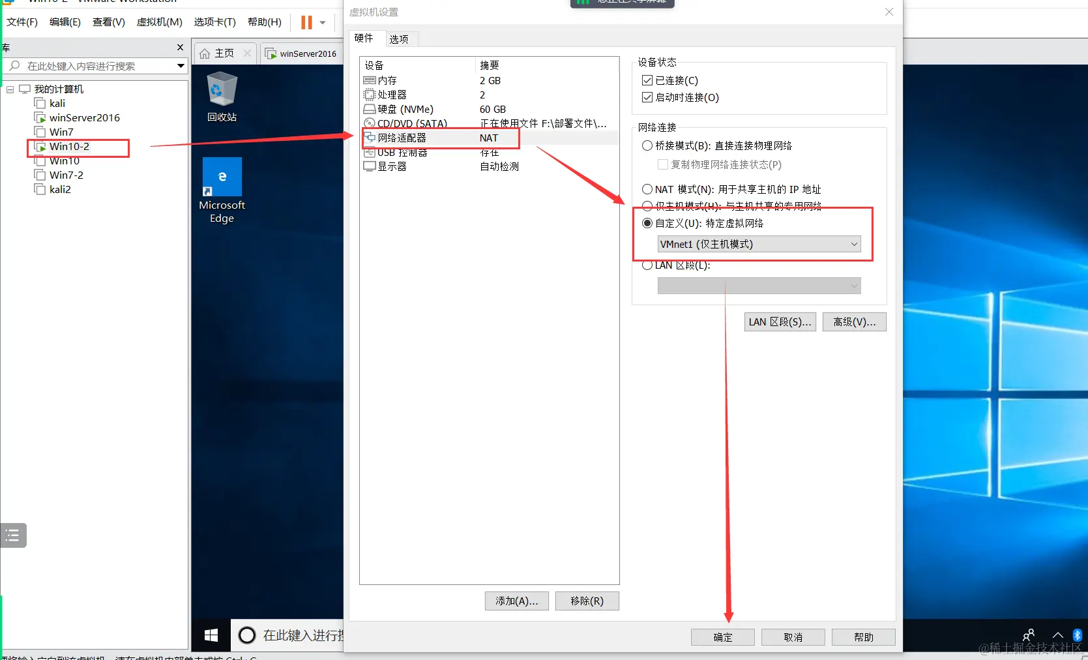The height and width of the screenshot is (660, 1088).
Task: Open the Microsoft Edge desktop shortcut
Action: click(222, 190)
